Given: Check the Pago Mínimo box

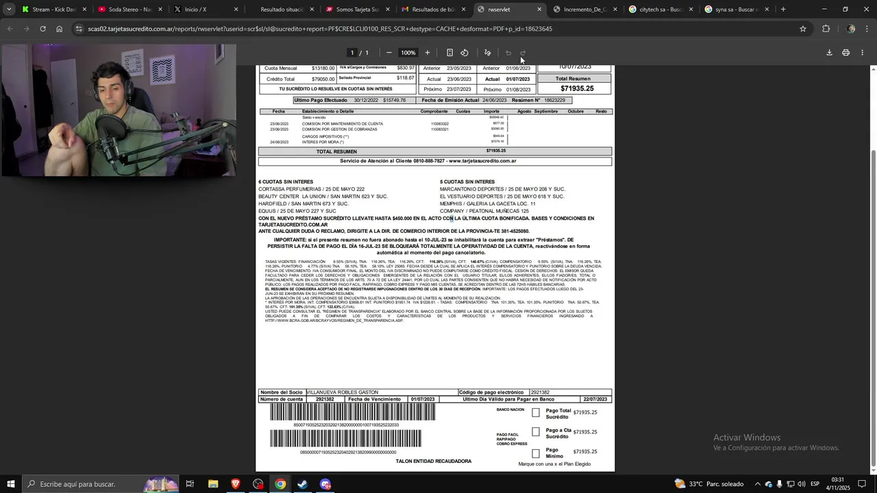Looking at the screenshot, I should pos(536,453).
